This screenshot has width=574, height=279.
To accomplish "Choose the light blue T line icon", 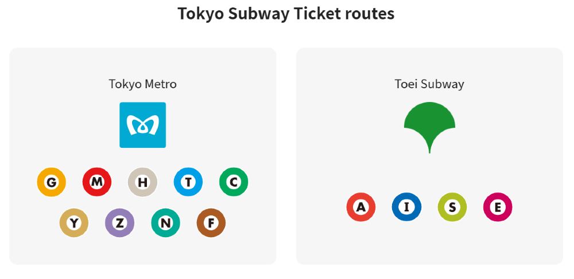I will [x=188, y=183].
